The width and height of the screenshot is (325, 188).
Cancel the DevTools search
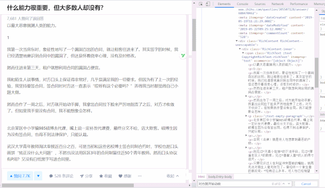[x=306, y=184]
